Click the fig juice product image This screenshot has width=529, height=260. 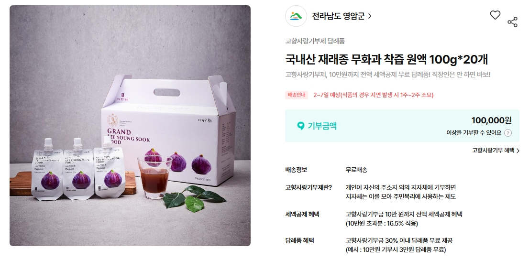130,125
